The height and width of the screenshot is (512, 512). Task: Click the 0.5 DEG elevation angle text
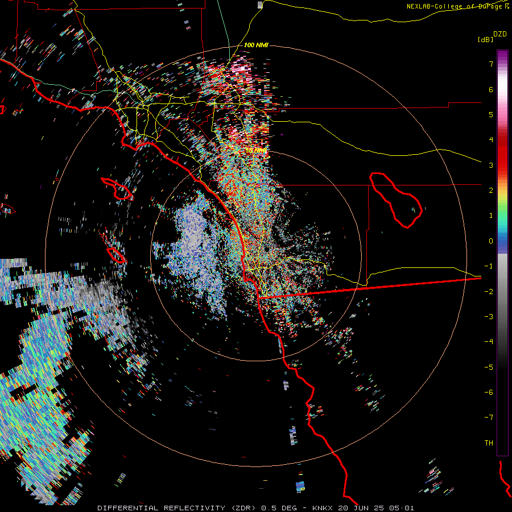pos(279,508)
